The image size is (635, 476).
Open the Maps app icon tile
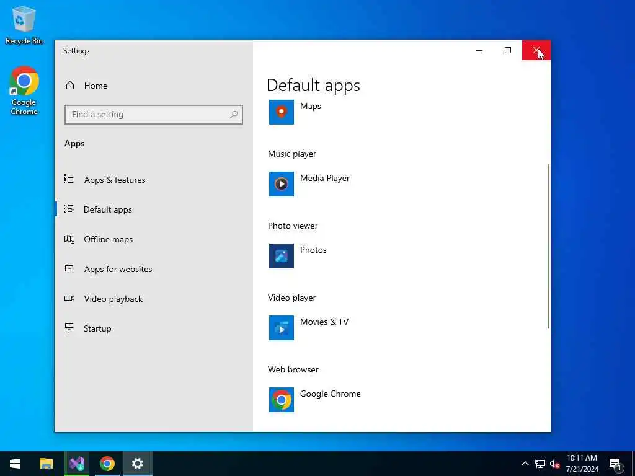click(x=281, y=112)
